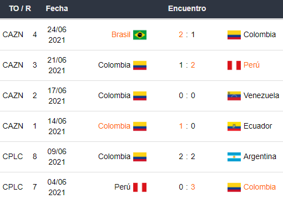
Task: Click the 2 : 2 score result
Action: (x=187, y=156)
